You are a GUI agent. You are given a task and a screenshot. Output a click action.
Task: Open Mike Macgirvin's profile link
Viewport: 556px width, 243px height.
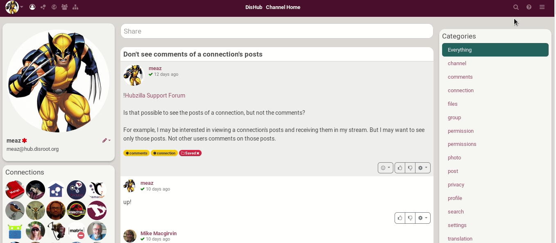coord(159,234)
